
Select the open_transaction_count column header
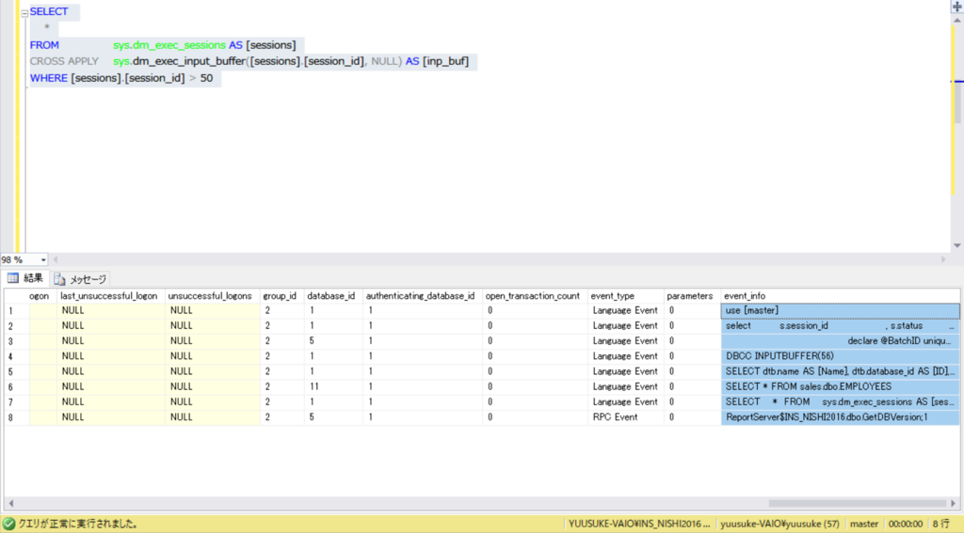533,296
